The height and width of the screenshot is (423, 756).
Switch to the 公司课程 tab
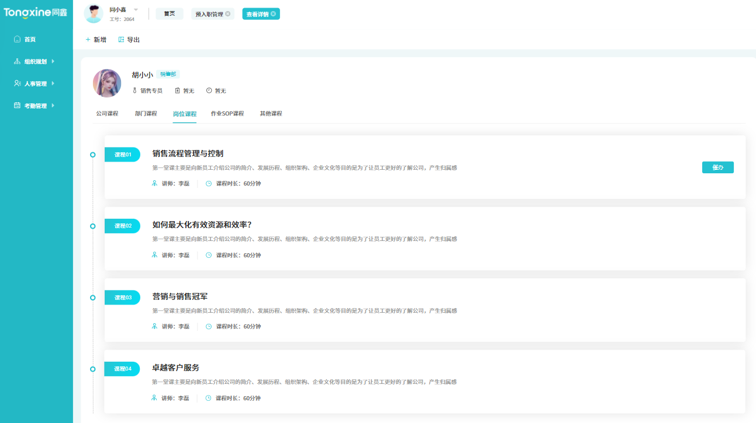coord(106,113)
